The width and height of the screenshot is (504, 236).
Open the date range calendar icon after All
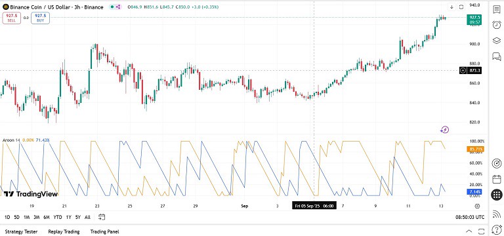pyautogui.click(x=102, y=217)
